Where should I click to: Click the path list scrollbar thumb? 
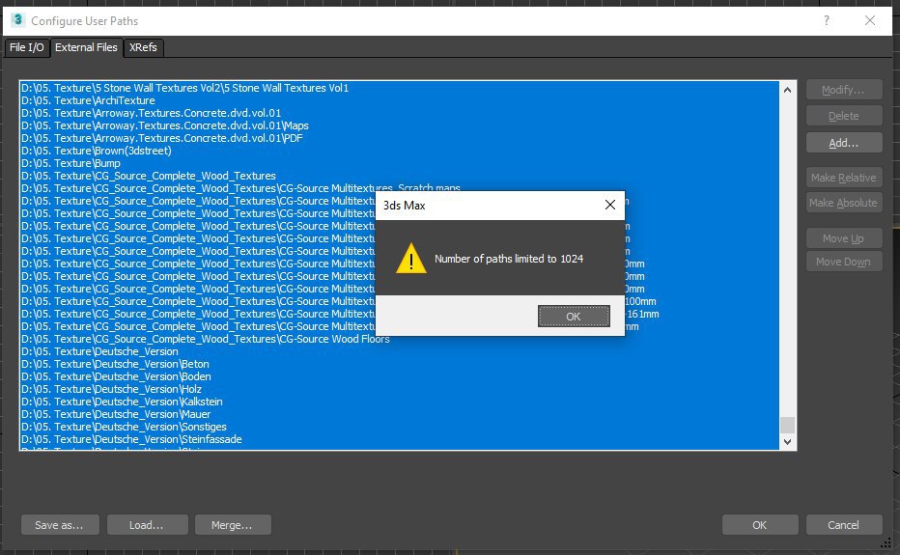788,425
